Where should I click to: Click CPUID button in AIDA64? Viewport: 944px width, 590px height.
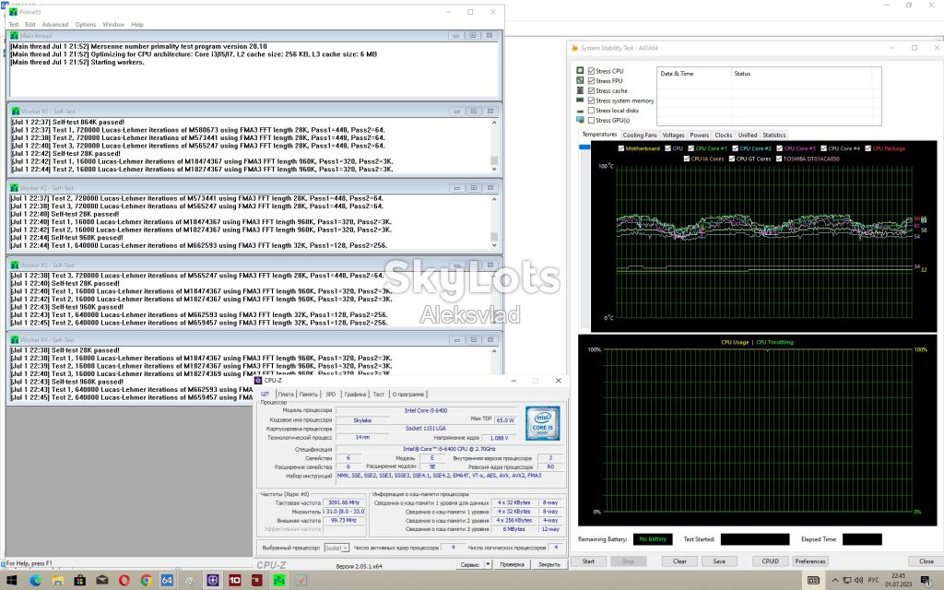[x=770, y=561]
